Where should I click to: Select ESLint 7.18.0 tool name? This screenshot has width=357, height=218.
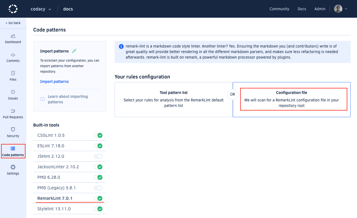(x=51, y=146)
